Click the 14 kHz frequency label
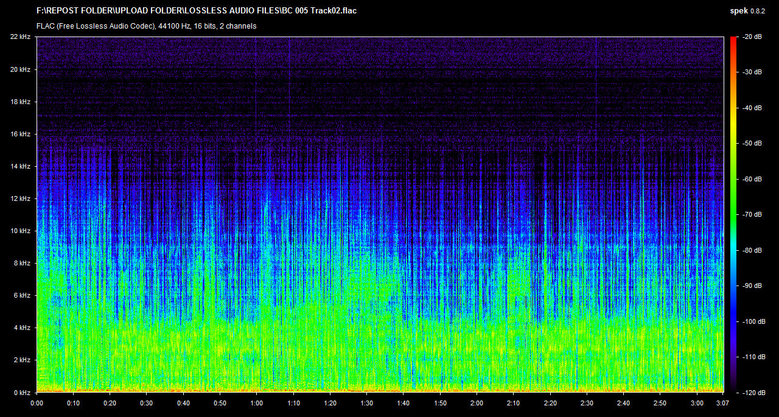The width and height of the screenshot is (779, 417). [x=20, y=166]
